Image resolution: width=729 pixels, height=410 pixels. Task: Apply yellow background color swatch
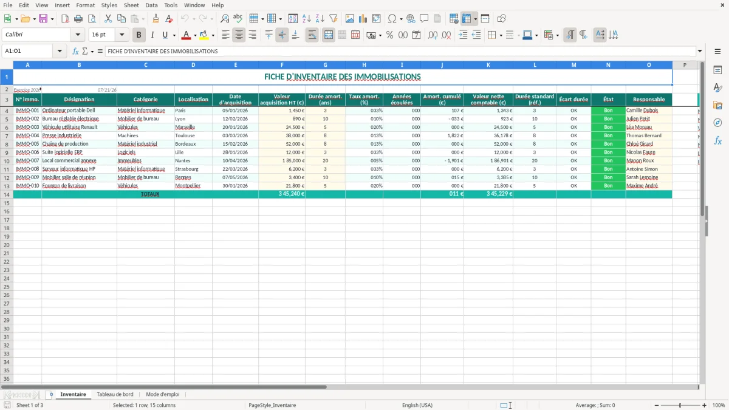(x=204, y=35)
